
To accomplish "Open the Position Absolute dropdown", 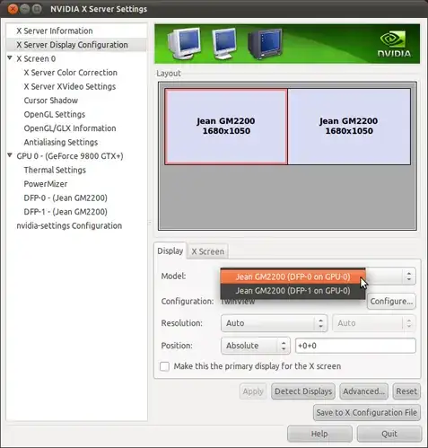I will [x=256, y=346].
